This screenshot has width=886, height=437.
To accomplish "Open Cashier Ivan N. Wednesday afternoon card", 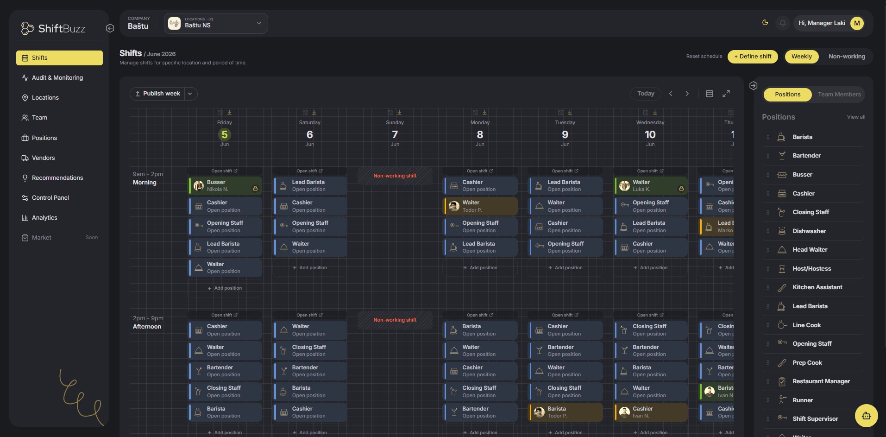I will coord(651,412).
